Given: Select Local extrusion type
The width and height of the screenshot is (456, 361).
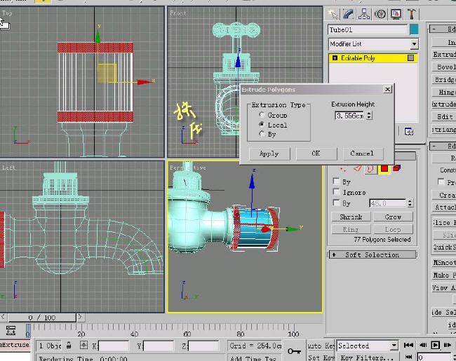Looking at the screenshot, I should (x=262, y=125).
